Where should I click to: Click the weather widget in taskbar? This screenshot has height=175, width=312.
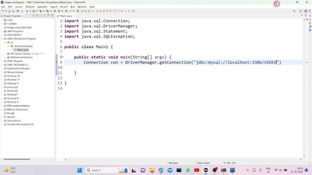pyautogui.click(x=10, y=170)
